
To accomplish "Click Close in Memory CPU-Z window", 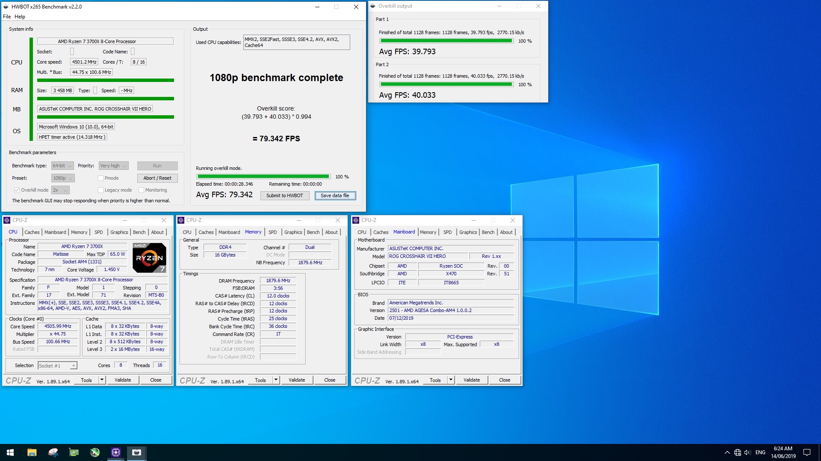I will click(330, 380).
